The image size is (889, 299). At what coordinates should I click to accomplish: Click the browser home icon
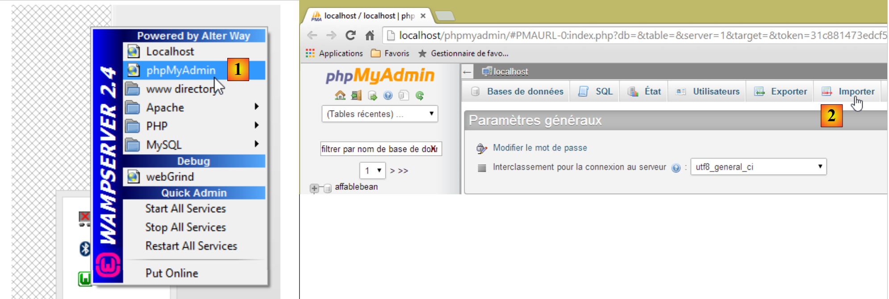pos(370,35)
